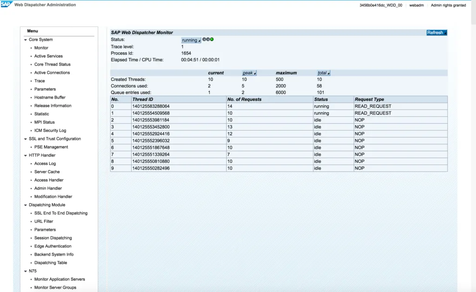
Task: Collapse the N75 system group
Action: click(26, 271)
